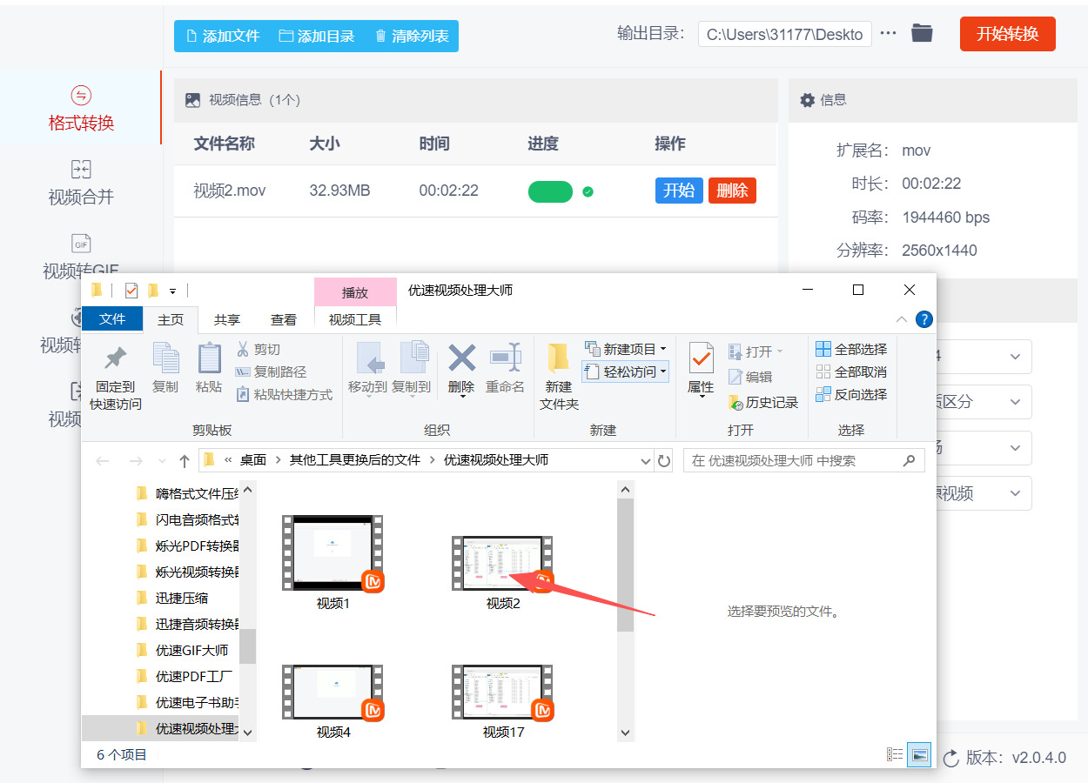The image size is (1088, 783).
Task: Open output folder icon beside output path
Action: 922,34
